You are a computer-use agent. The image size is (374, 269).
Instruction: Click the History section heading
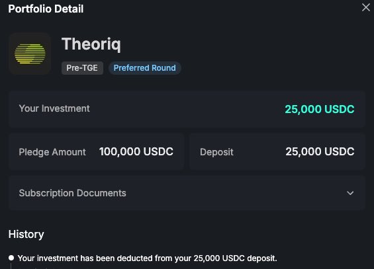[x=26, y=234]
